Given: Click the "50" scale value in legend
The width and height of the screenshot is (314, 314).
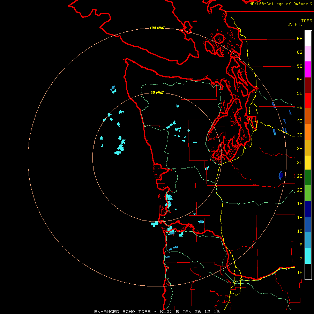Looking at the screenshot, I should [300, 94].
